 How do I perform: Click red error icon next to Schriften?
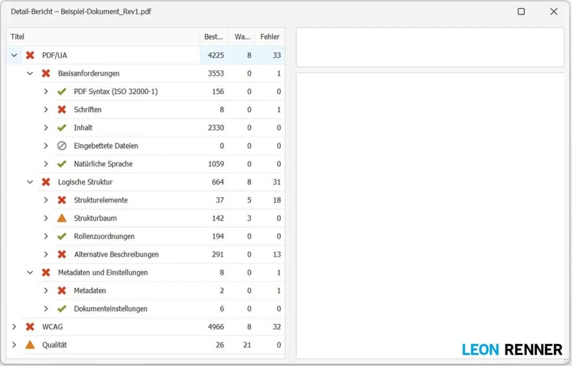pos(62,110)
